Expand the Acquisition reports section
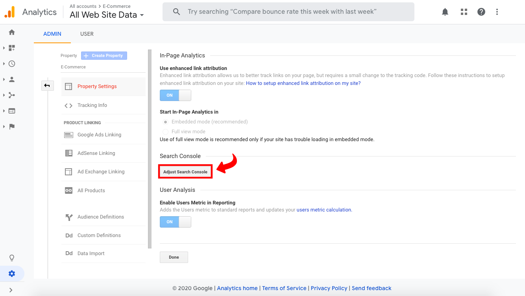 11,95
